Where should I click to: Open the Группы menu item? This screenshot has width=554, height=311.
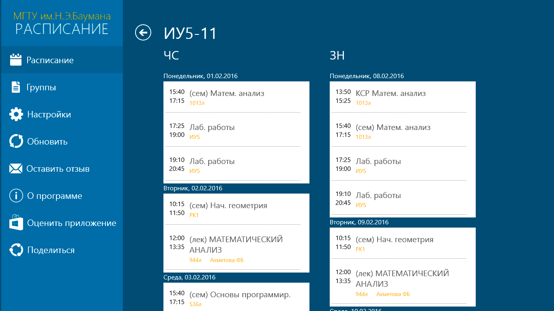tap(62, 87)
